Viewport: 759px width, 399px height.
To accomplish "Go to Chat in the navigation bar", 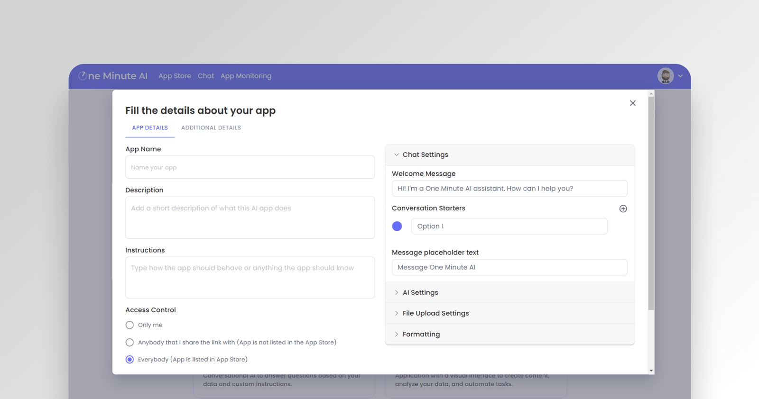I will click(x=206, y=76).
